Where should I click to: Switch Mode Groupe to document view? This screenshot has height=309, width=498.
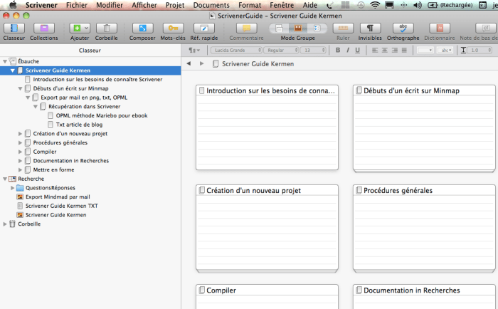[x=279, y=28]
